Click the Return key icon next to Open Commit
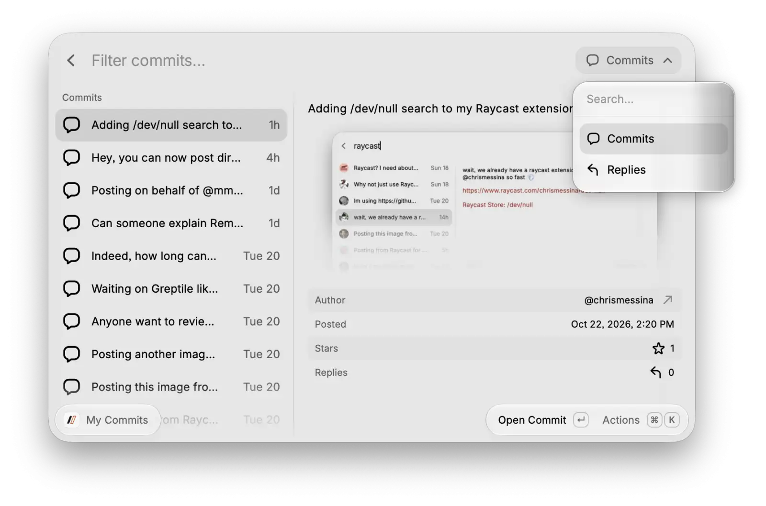 pyautogui.click(x=581, y=420)
